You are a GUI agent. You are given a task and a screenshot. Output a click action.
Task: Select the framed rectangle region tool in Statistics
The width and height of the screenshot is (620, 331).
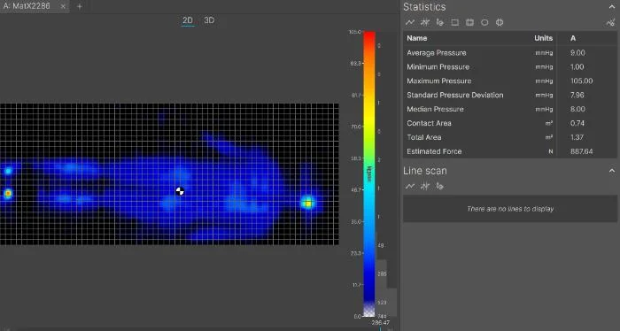(469, 22)
